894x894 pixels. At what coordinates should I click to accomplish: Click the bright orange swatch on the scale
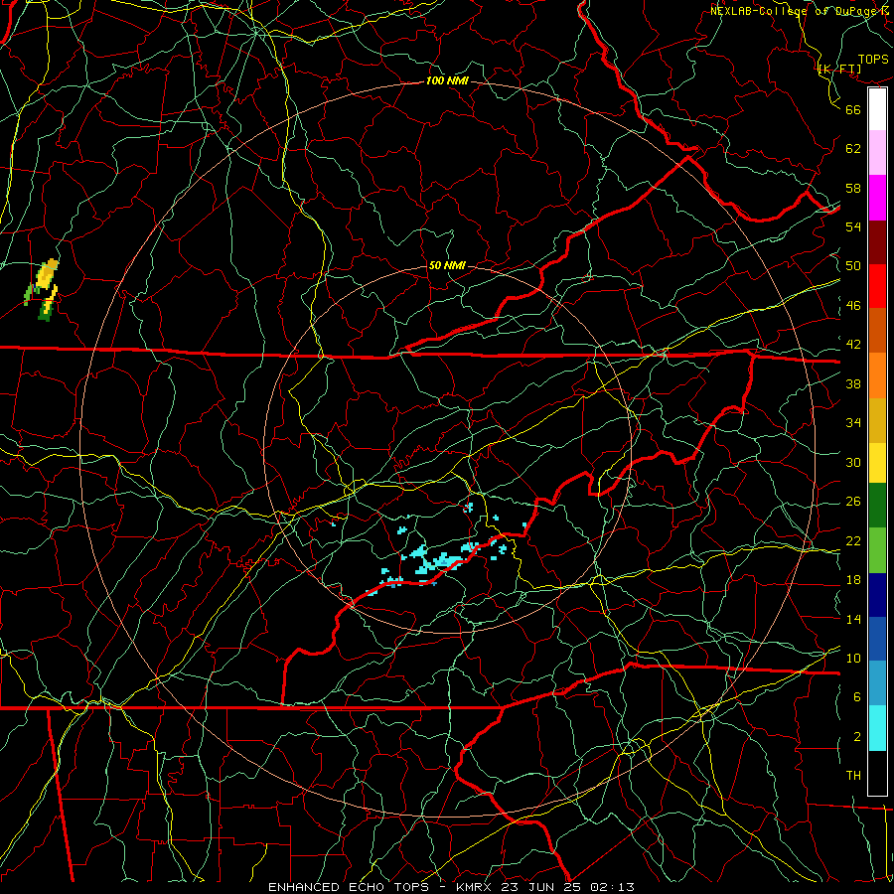pyautogui.click(x=877, y=375)
